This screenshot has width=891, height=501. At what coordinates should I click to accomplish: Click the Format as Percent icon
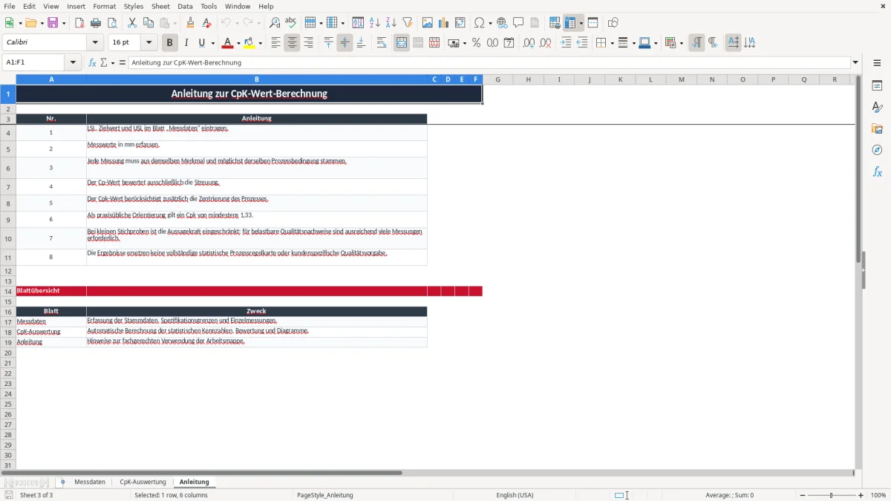click(x=476, y=43)
